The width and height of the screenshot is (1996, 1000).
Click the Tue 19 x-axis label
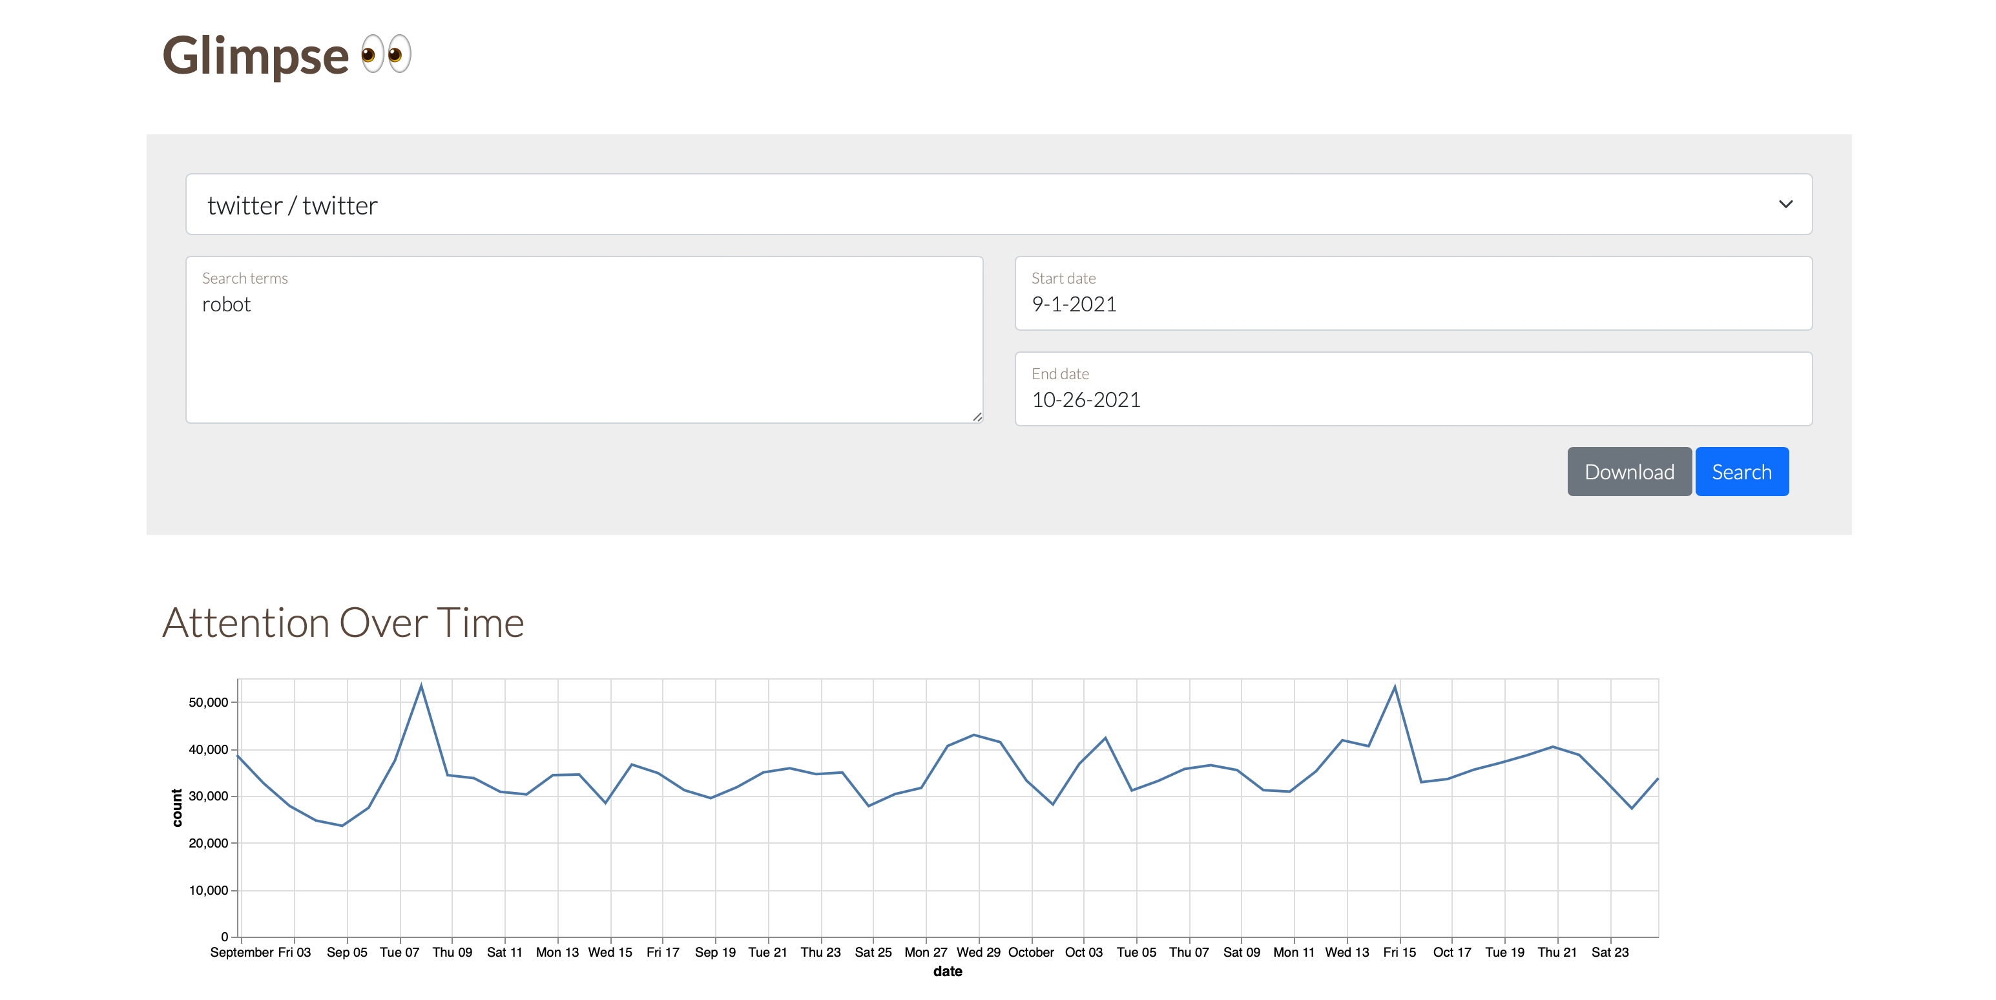coord(1504,952)
